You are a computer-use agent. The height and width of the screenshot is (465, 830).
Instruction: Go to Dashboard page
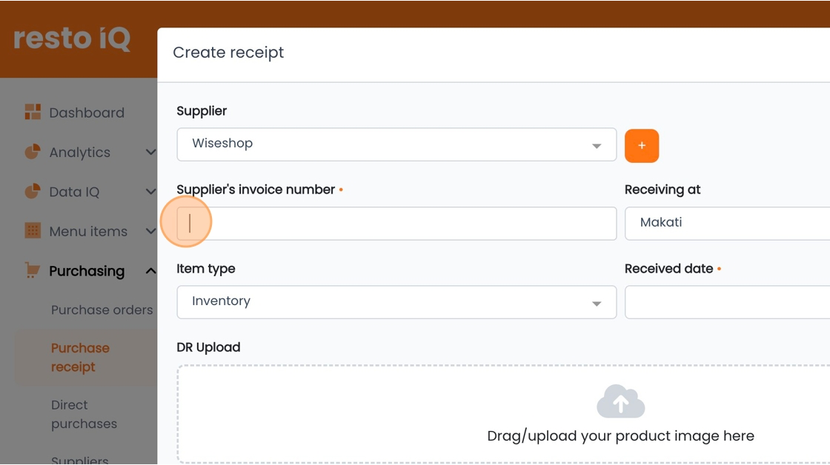click(87, 113)
